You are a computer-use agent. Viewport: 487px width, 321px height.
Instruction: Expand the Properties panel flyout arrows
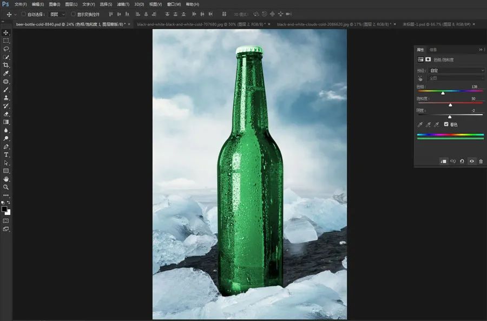[x=481, y=50]
